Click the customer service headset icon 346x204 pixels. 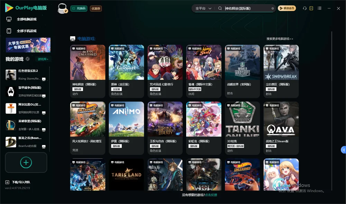pyautogui.click(x=304, y=8)
